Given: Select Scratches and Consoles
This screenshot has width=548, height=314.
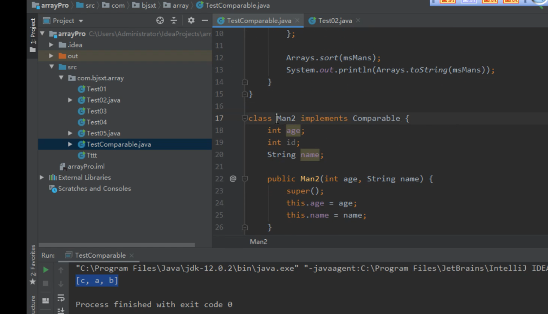Looking at the screenshot, I should 94,188.
